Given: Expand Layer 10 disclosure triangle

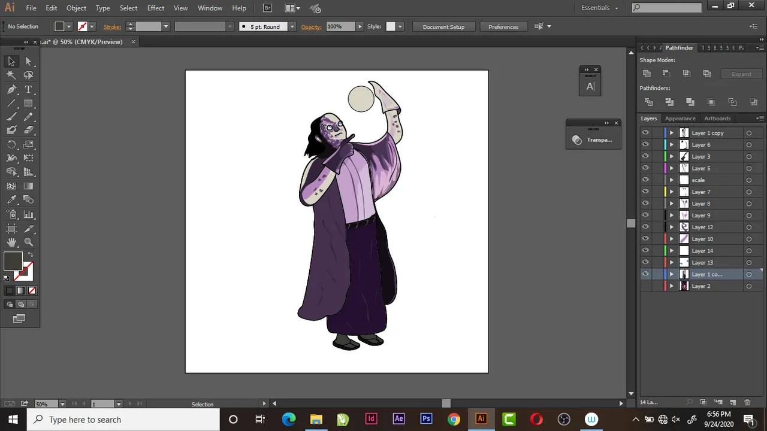Looking at the screenshot, I should [671, 239].
